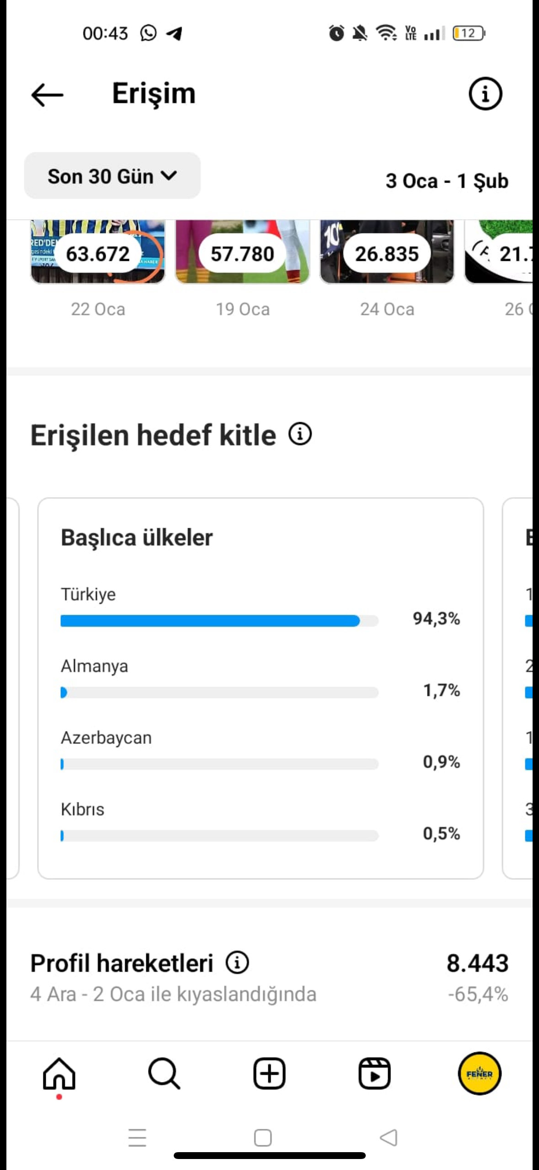Image resolution: width=539 pixels, height=1170 pixels.
Task: Tap the Almanya country bar
Action: pos(219,693)
